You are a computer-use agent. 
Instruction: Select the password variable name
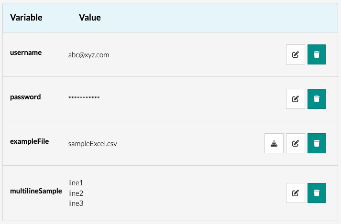point(25,97)
